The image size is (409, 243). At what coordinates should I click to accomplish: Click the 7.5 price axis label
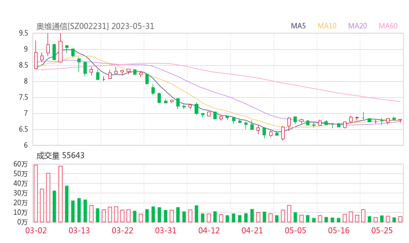(x=23, y=97)
